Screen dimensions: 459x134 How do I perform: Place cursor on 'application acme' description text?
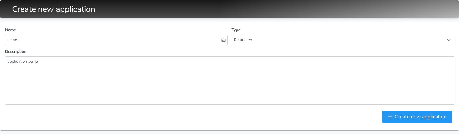point(23,62)
